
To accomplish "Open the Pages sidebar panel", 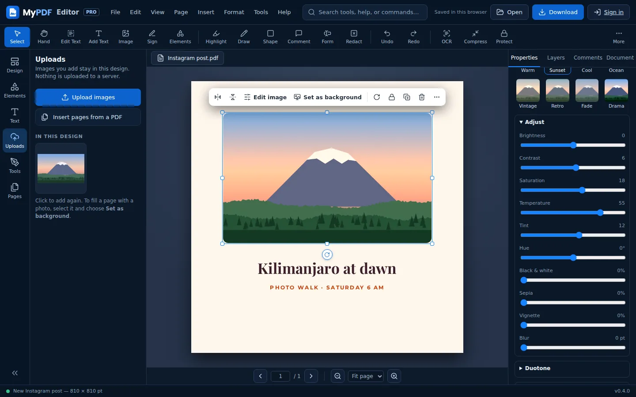I will tap(15, 191).
